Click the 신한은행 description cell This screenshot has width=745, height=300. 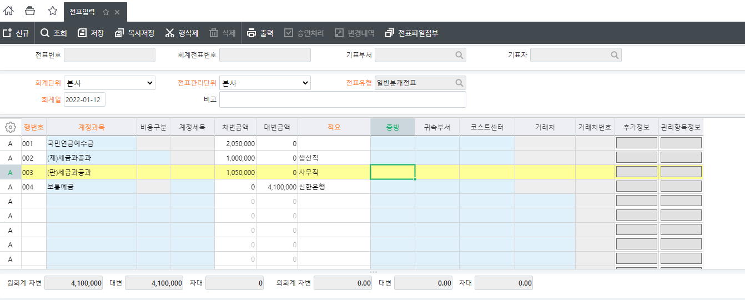click(334, 187)
